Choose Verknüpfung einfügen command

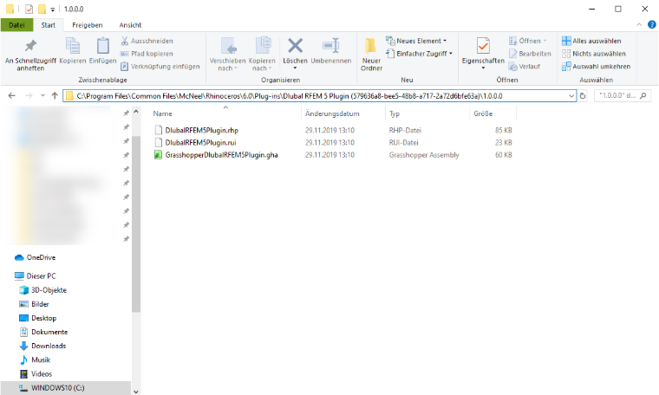pos(160,67)
